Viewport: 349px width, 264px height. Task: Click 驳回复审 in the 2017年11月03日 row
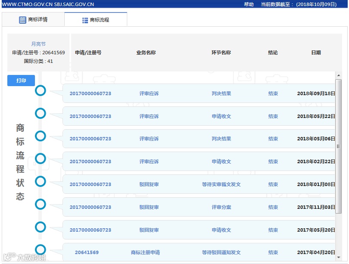[149, 207]
